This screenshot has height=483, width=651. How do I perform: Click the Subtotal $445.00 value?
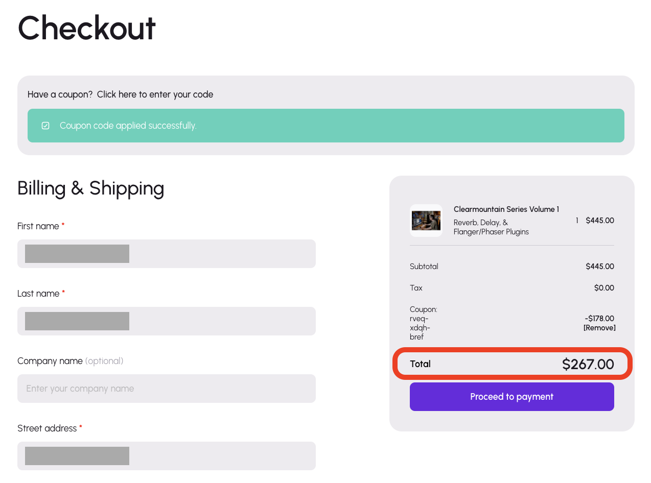[600, 267]
